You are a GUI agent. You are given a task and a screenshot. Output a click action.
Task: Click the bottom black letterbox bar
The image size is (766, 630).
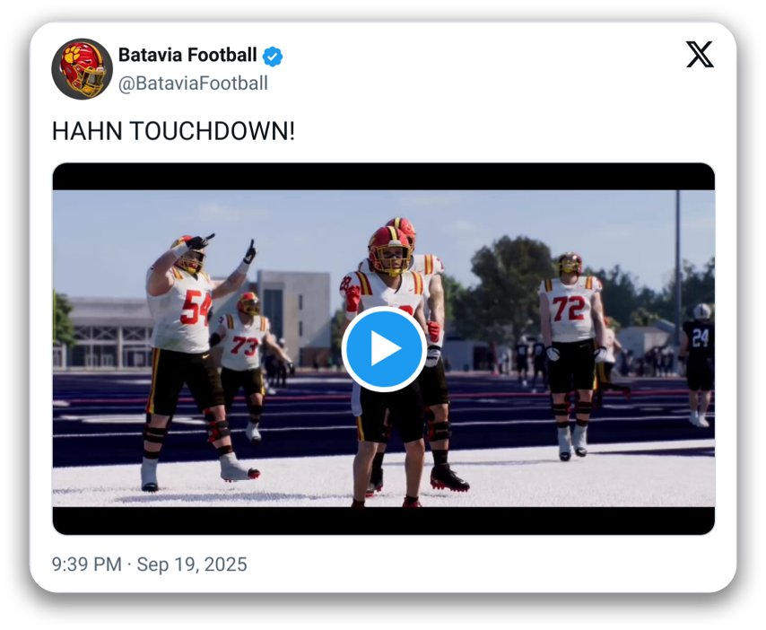384,521
